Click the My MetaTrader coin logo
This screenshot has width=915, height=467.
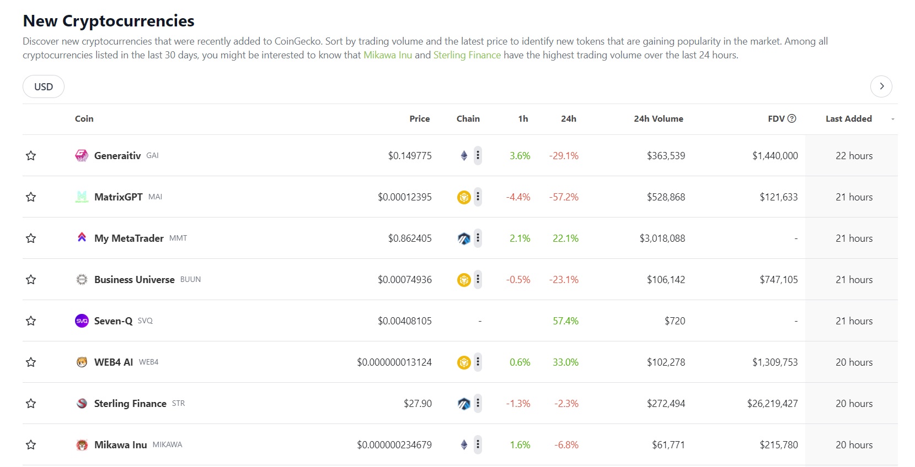pos(82,238)
